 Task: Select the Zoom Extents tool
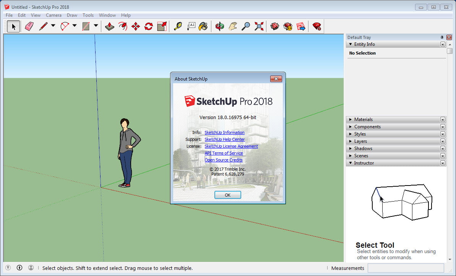[x=259, y=26]
